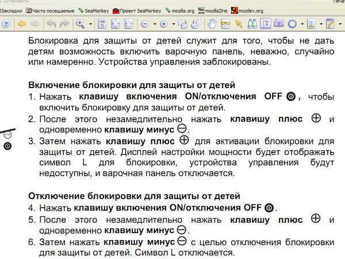345x259 pixels.
Task: Click text и варочная панель отключается
Action: tap(165, 173)
